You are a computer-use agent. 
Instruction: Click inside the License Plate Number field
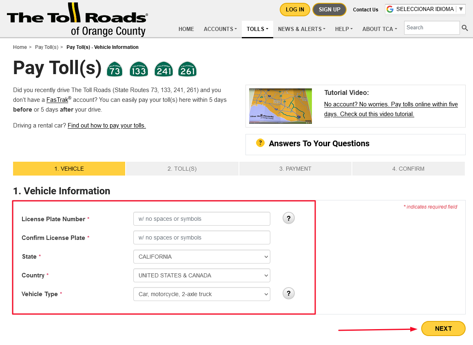click(201, 219)
